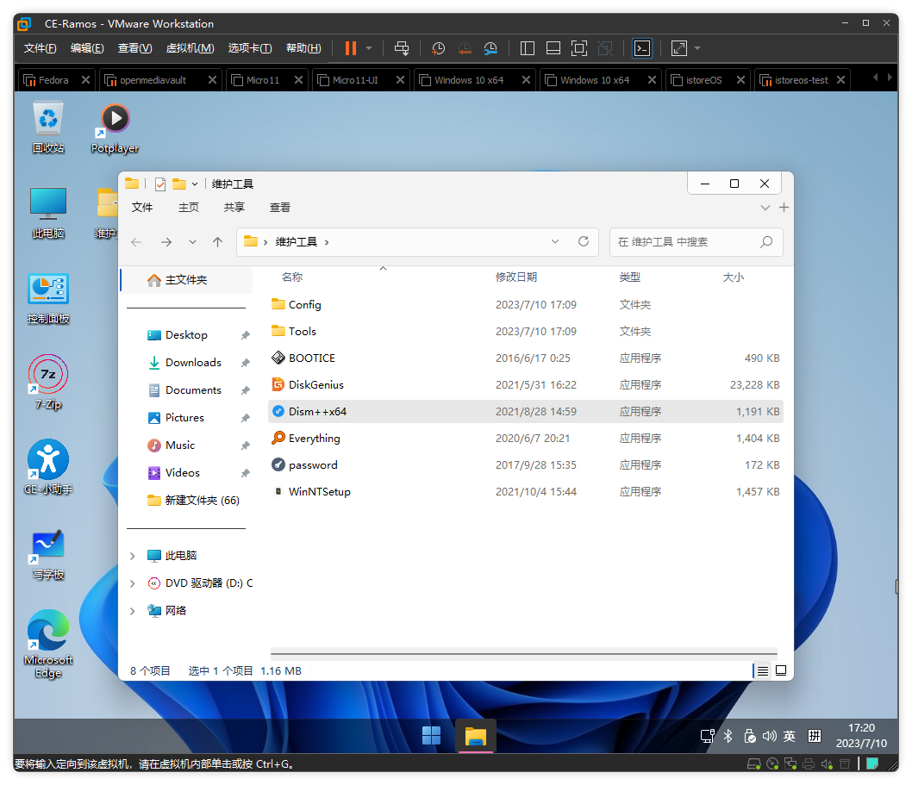Image resolution: width=912 pixels, height=785 pixels.
Task: Select the Everything application file
Action: tap(525, 439)
